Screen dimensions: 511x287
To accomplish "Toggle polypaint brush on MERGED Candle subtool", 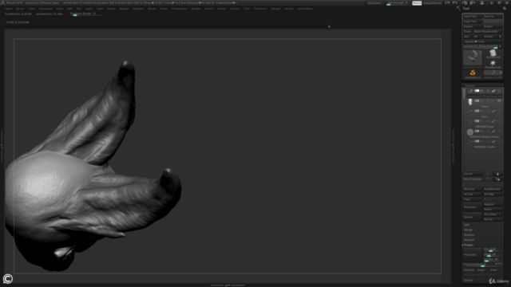I will tap(493, 141).
